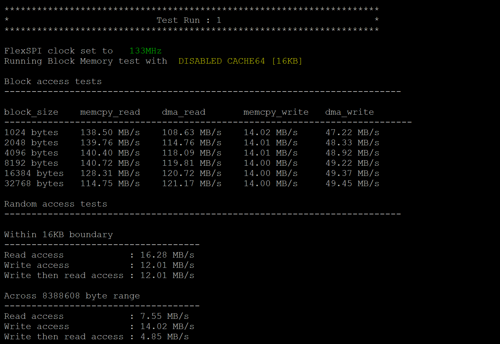Select the Write then read access 4.85 MB/s value
The height and width of the screenshot is (344, 500).
[165, 336]
